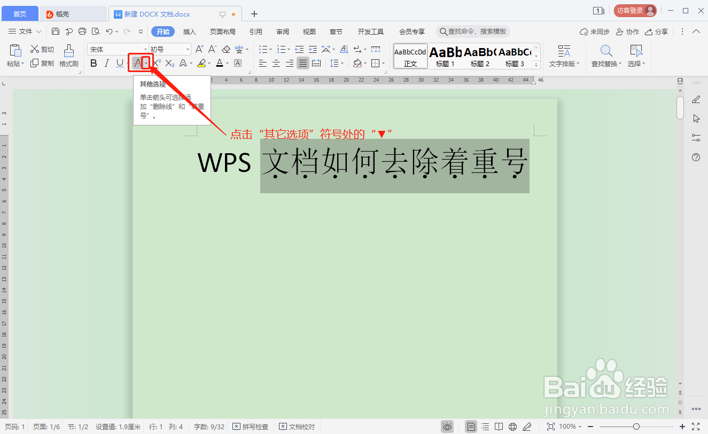Click the Increase Indent icon
This screenshot has height=434, width=708.
pos(313,49)
